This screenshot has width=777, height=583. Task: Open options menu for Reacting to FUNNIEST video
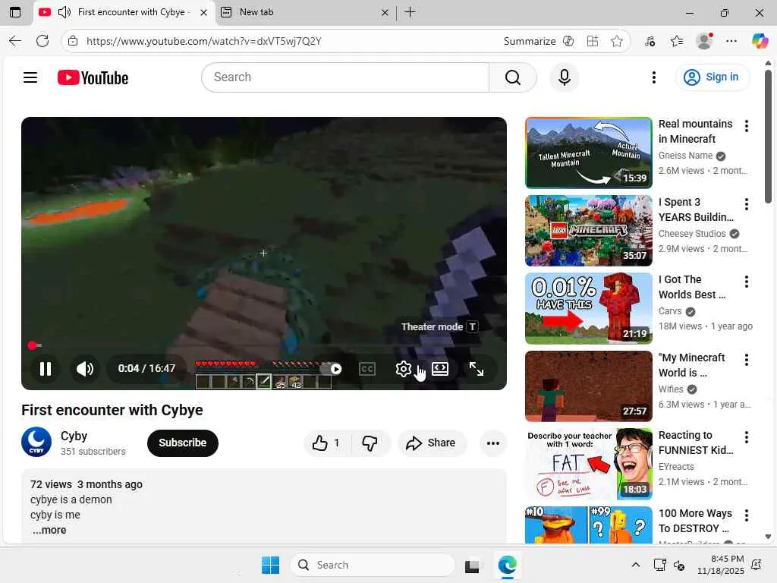point(746,436)
